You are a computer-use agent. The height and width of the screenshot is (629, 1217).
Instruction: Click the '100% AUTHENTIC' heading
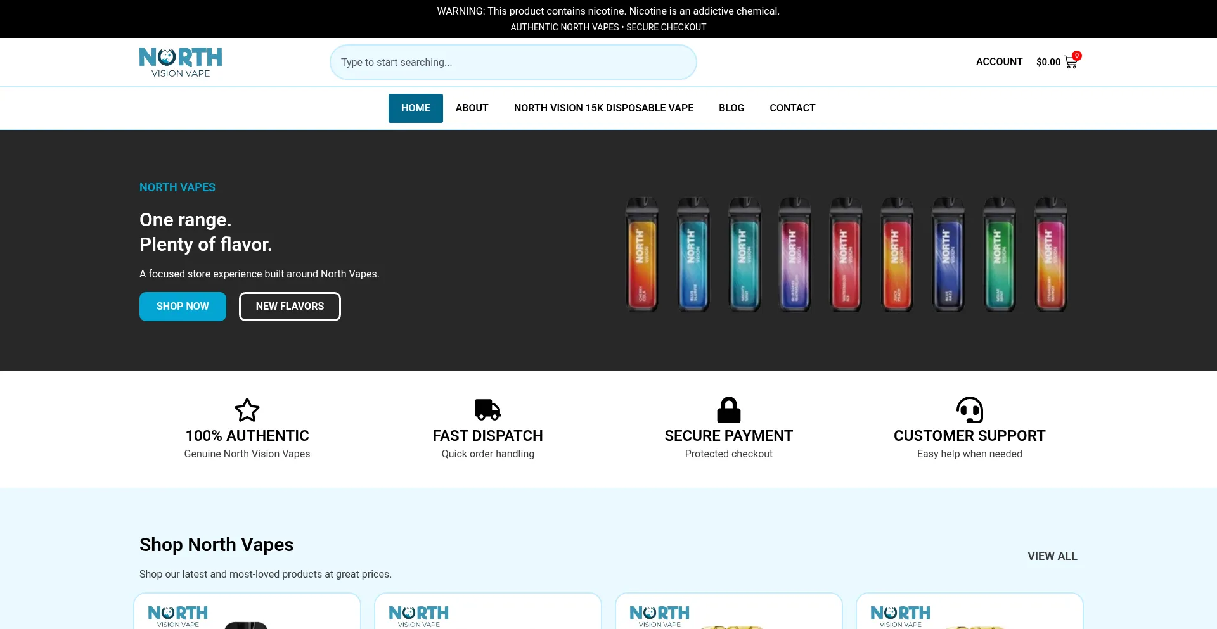point(247,436)
